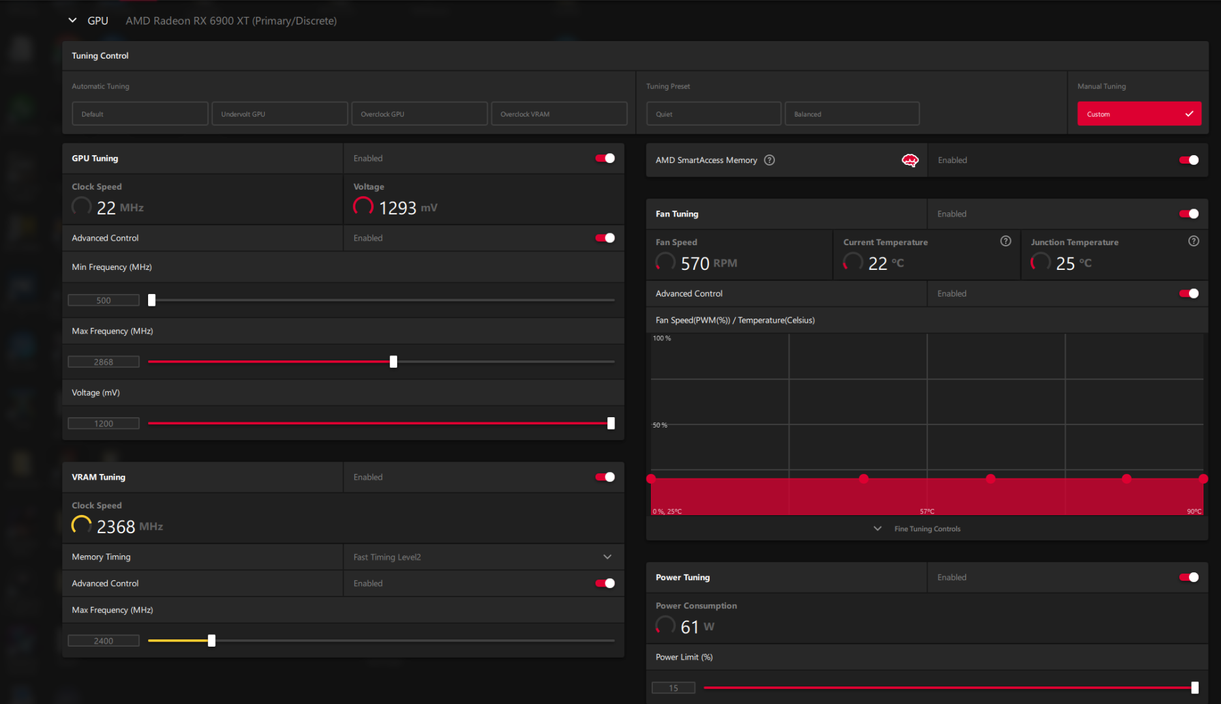
Task: Turn off VRAM Tuning Advanced Control
Action: [605, 583]
